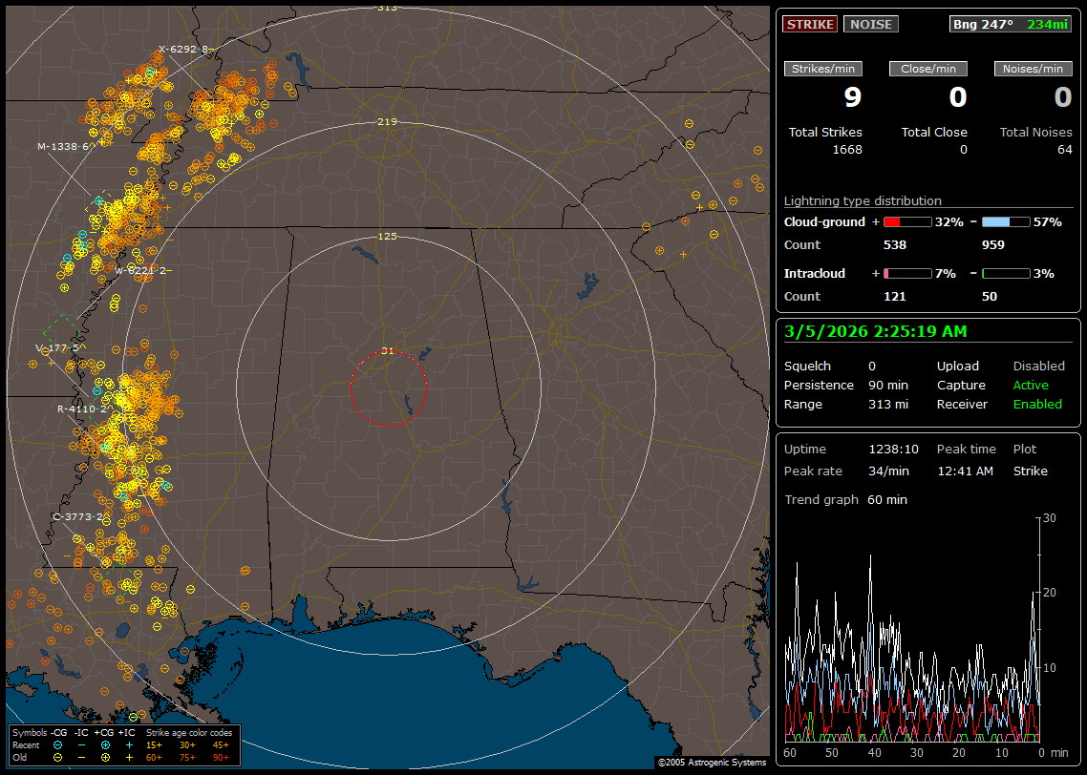Click the recent +IC cyan plus symbol

(129, 744)
